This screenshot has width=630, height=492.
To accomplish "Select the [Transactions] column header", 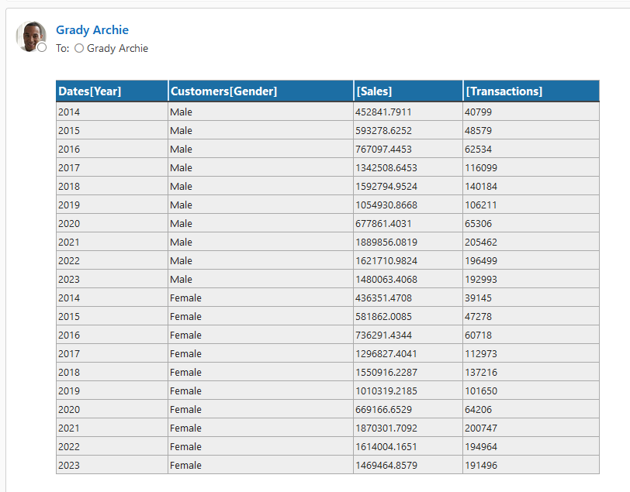I will [504, 91].
